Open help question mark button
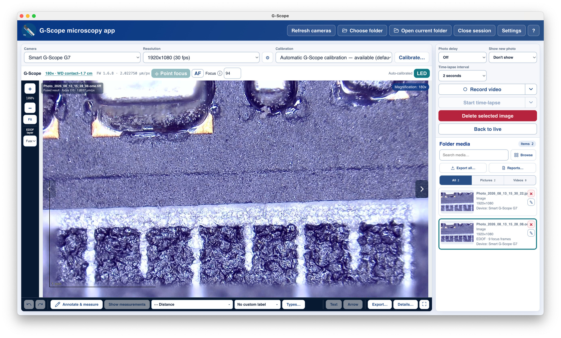 (534, 31)
